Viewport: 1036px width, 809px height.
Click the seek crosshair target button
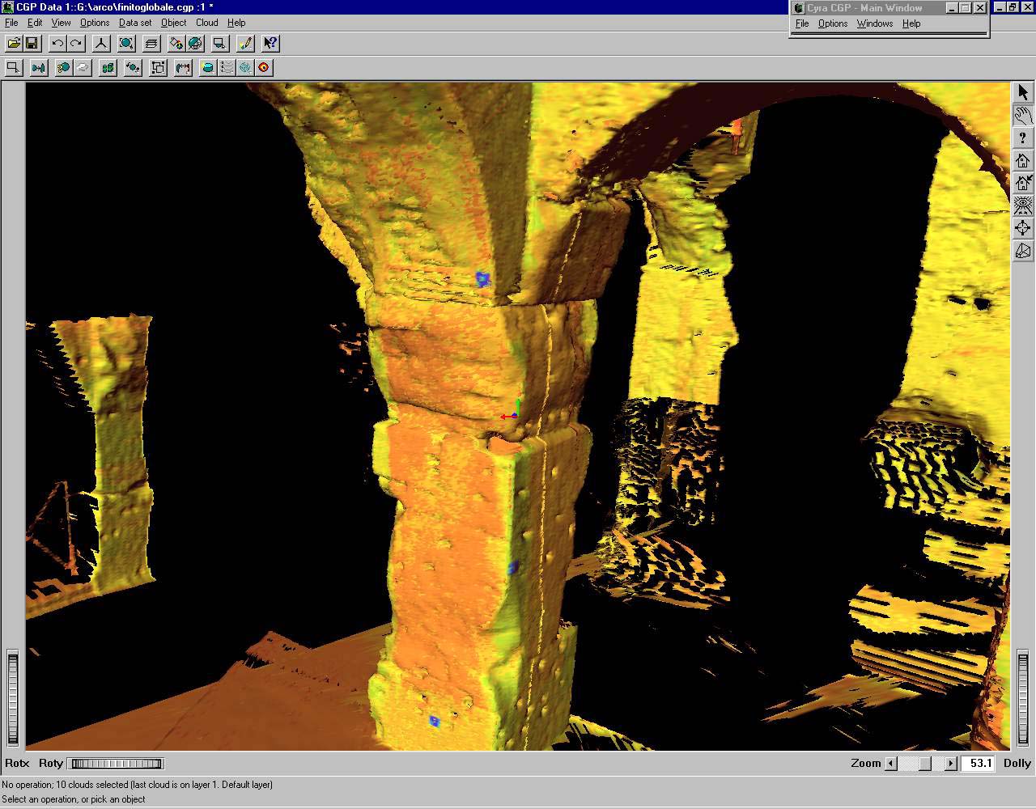click(1023, 228)
